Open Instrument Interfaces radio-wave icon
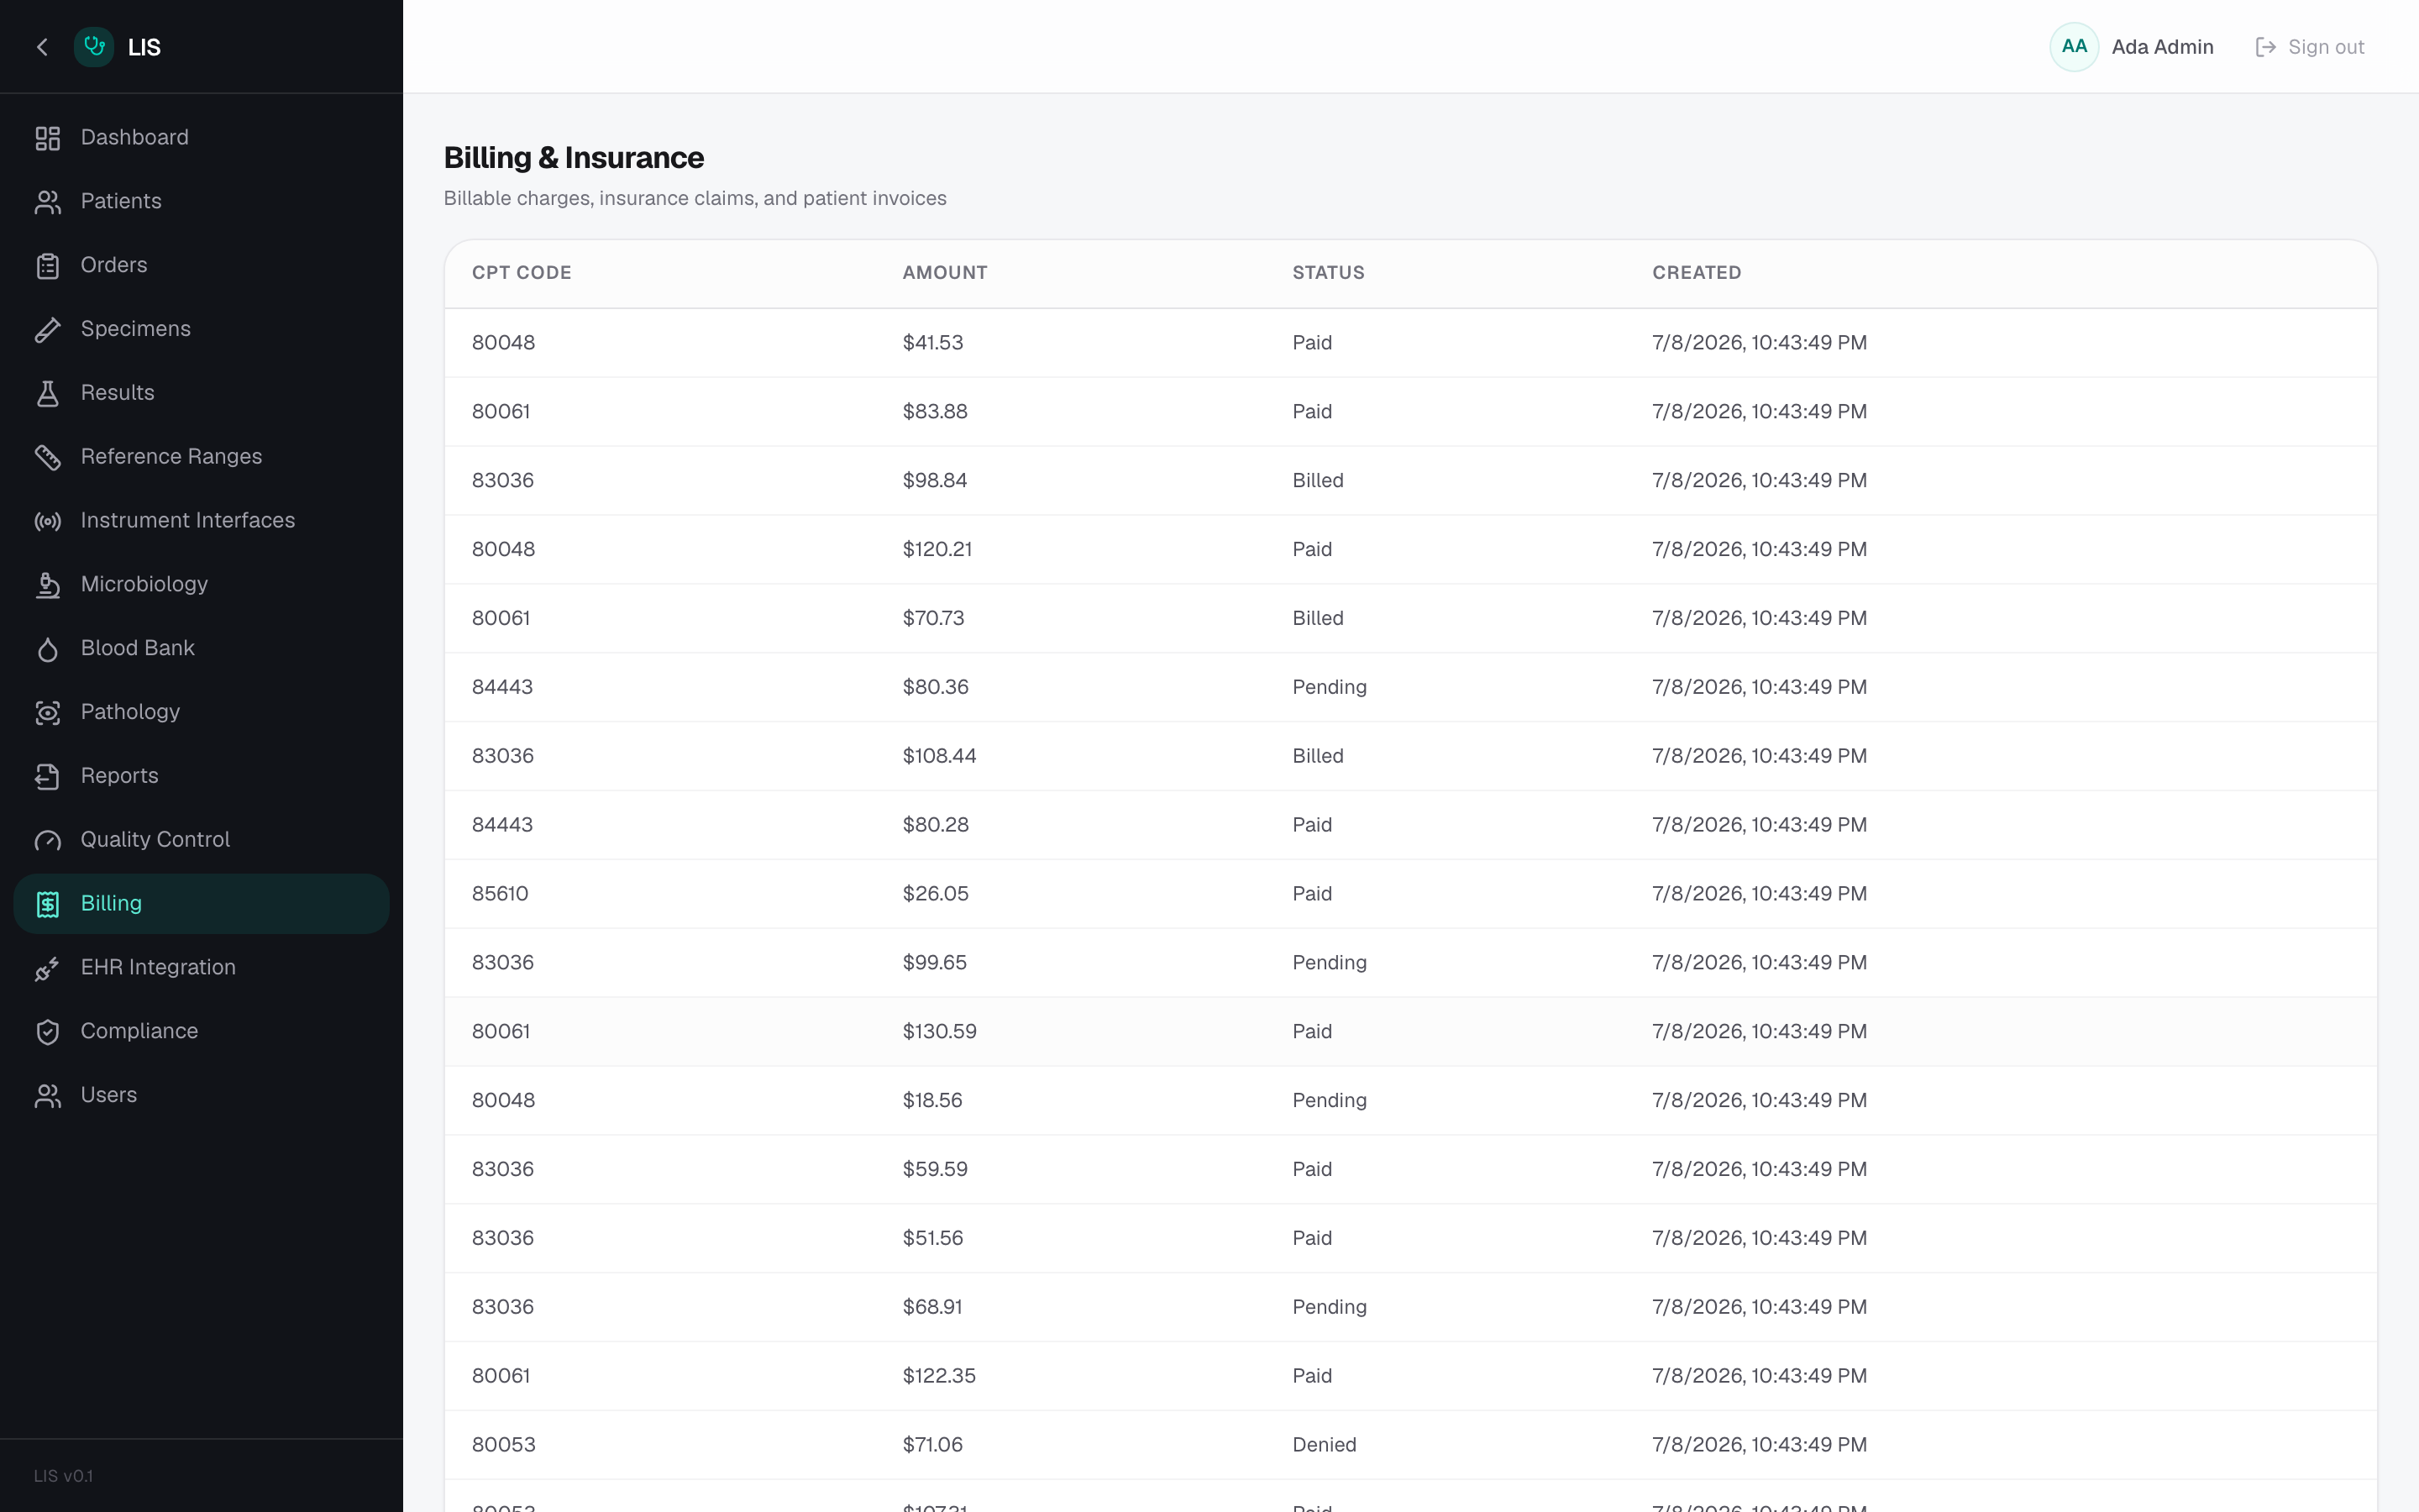Screen dimensions: 2419x1512 click(47, 521)
